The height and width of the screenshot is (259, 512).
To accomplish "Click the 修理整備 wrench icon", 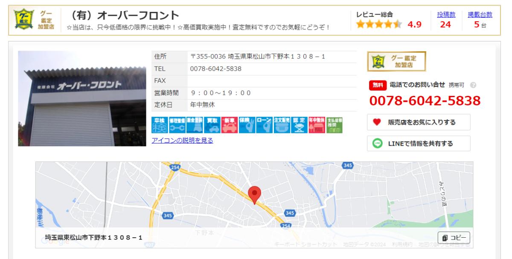I will point(177,125).
